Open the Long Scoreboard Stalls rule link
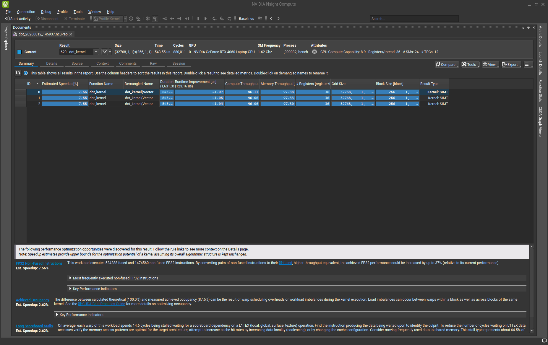 pos(34,326)
